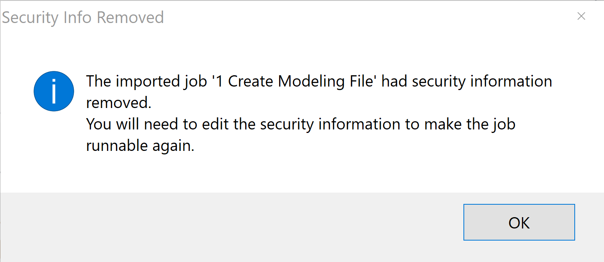Screen dimensions: 604x262
Task: Click the 'runnable again.' text line
Action: click(x=140, y=146)
